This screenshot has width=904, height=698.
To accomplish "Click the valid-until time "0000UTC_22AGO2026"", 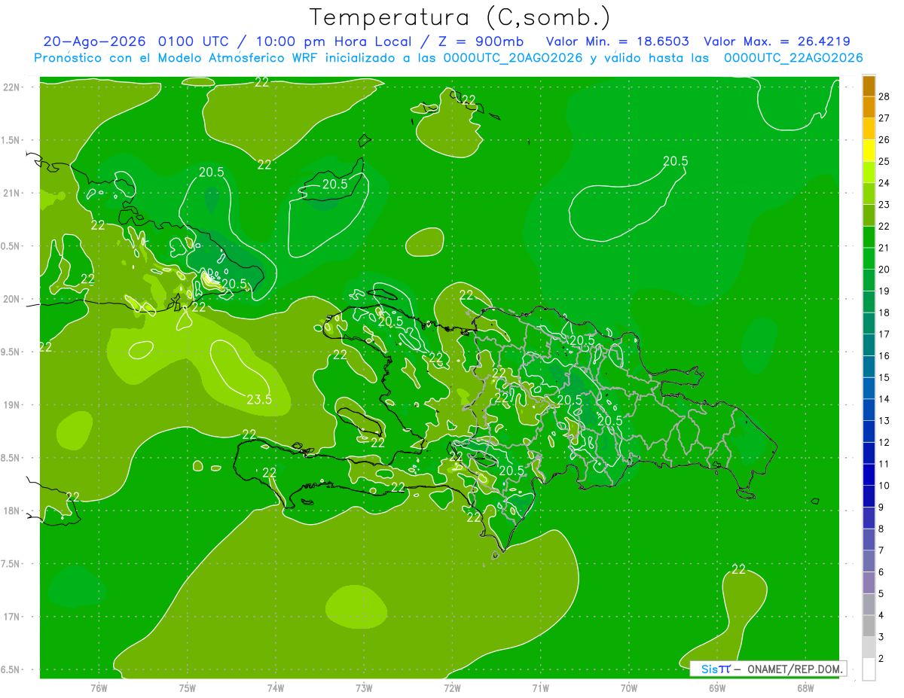I will (793, 58).
